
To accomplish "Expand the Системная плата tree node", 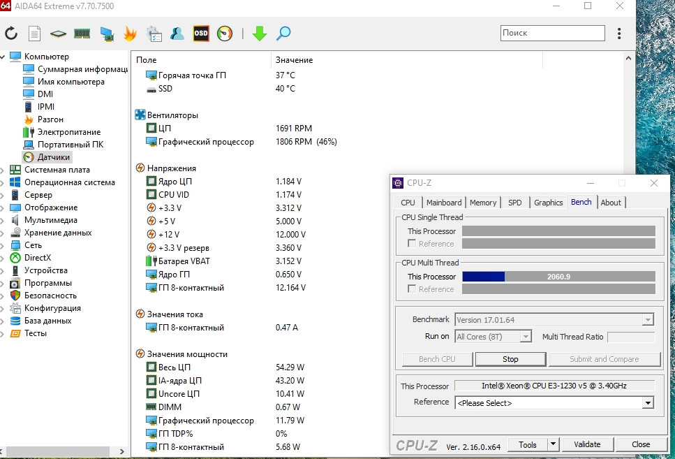I will click(x=2, y=170).
